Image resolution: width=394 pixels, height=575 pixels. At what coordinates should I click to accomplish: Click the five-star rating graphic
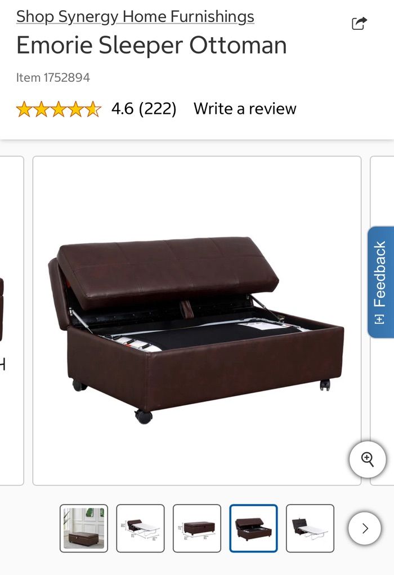[59, 109]
